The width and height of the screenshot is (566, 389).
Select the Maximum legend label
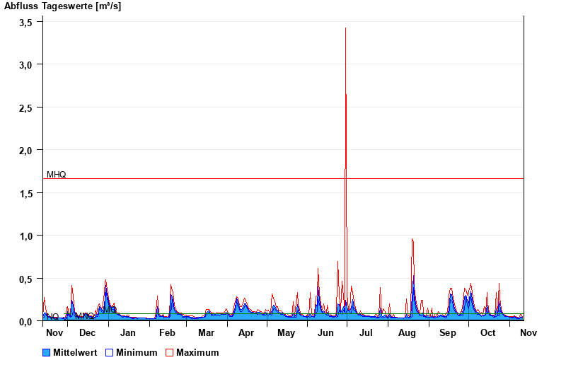197,353
